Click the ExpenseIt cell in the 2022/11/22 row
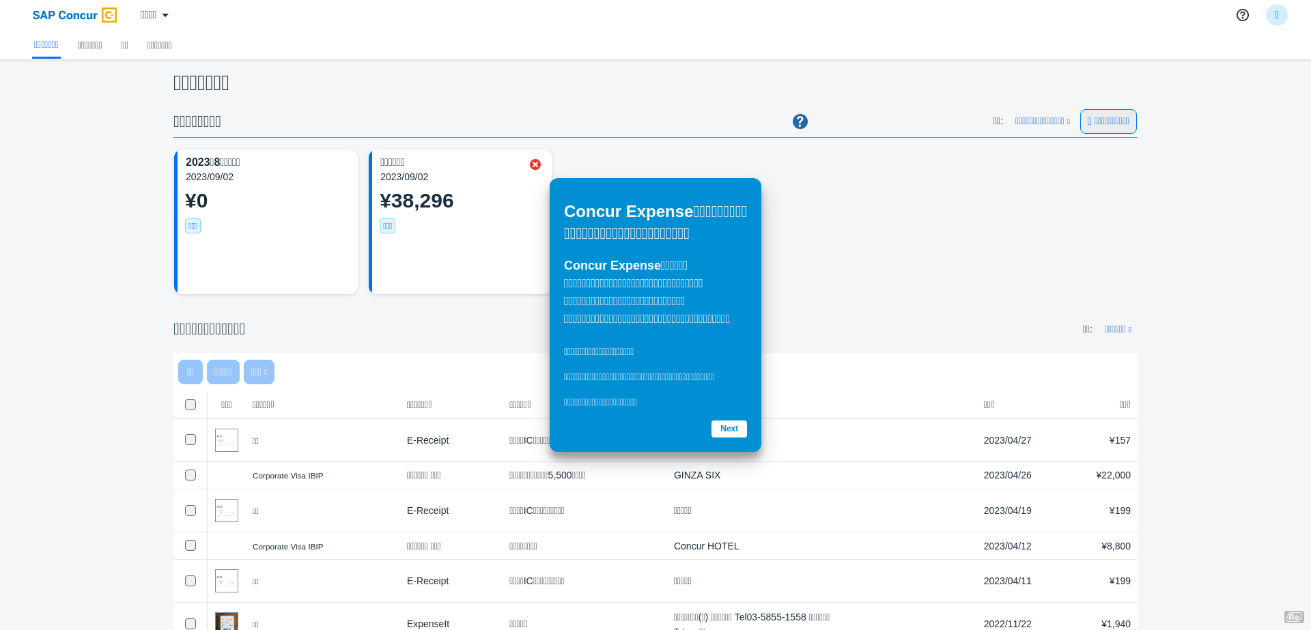The image size is (1311, 630). click(x=427, y=624)
